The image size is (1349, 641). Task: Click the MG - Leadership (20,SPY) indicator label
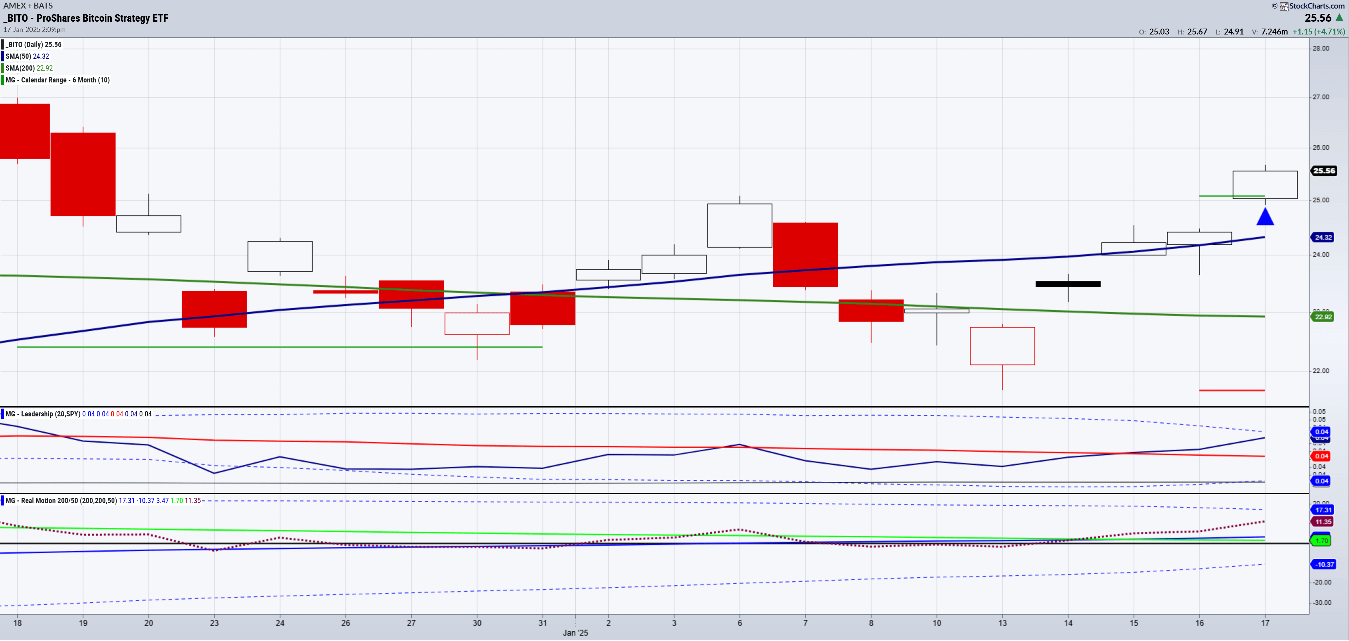coord(43,414)
